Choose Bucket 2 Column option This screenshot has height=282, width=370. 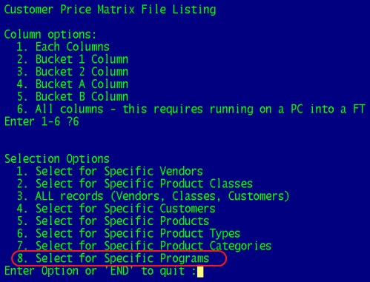coord(73,72)
